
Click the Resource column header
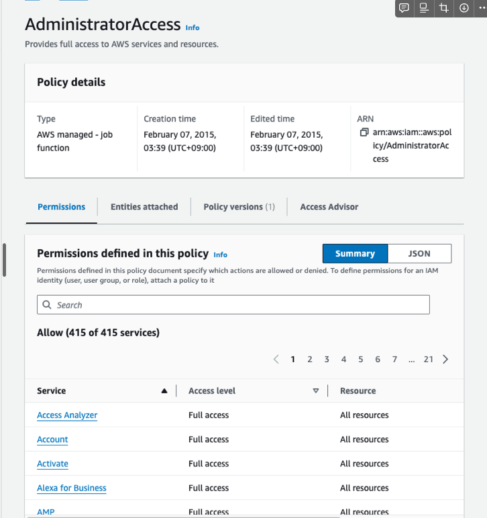pyautogui.click(x=358, y=391)
